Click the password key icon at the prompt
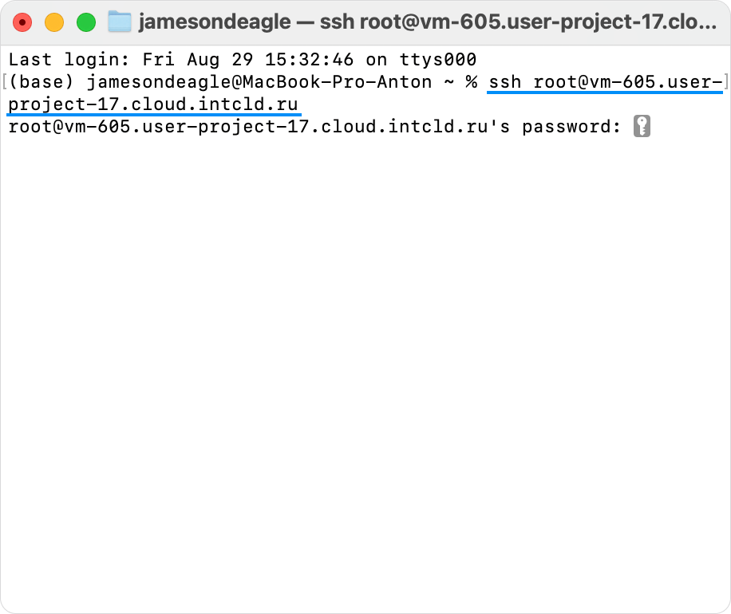731x614 pixels. click(x=642, y=127)
